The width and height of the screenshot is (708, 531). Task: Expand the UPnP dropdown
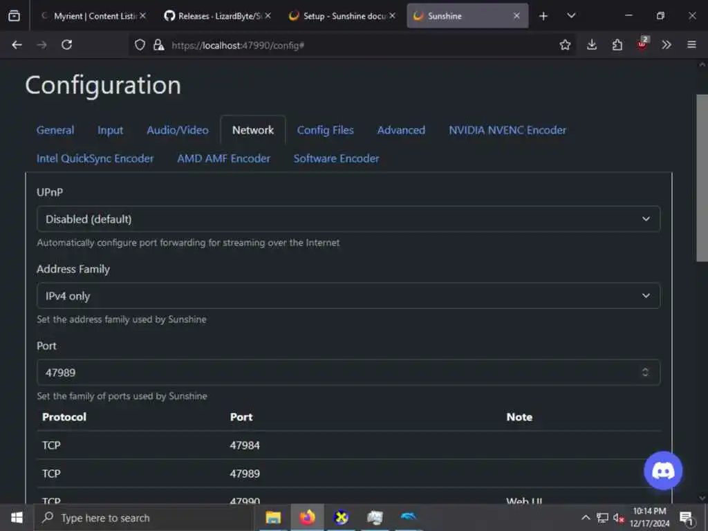coord(348,219)
